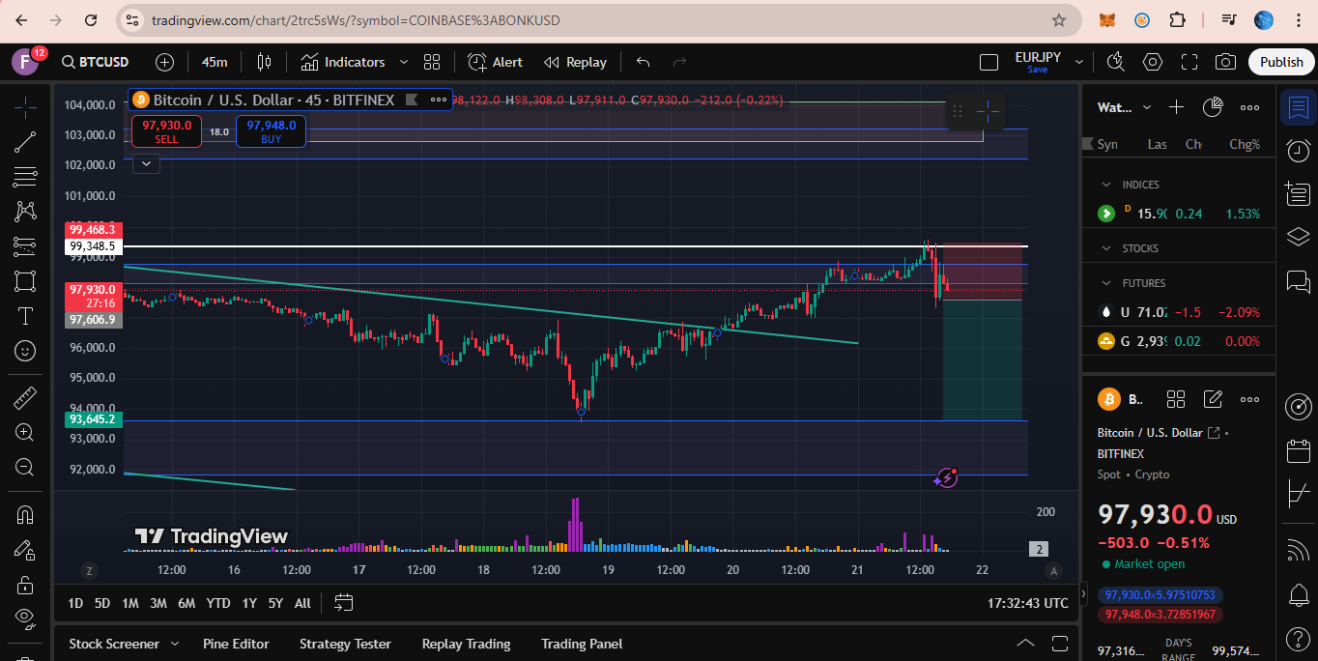1318x661 pixels.
Task: Open the layout setup square icon
Action: [988, 62]
